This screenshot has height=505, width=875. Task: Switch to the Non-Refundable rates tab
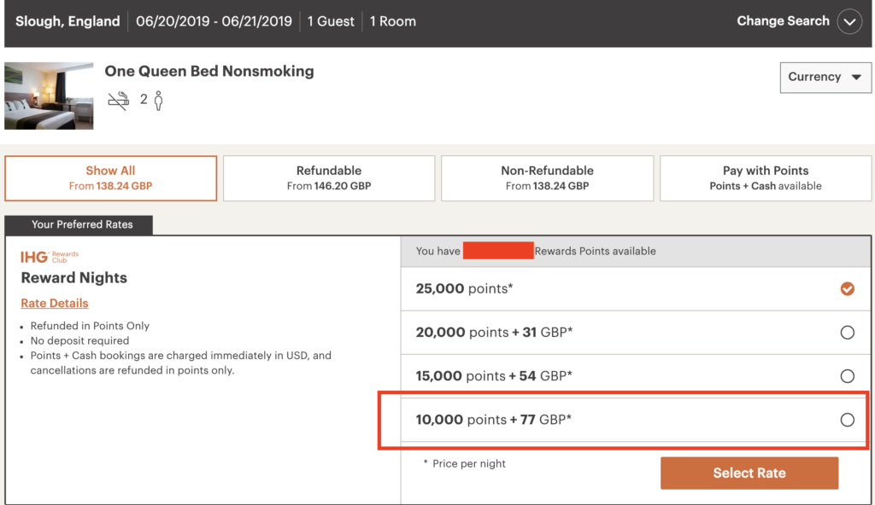tap(547, 177)
